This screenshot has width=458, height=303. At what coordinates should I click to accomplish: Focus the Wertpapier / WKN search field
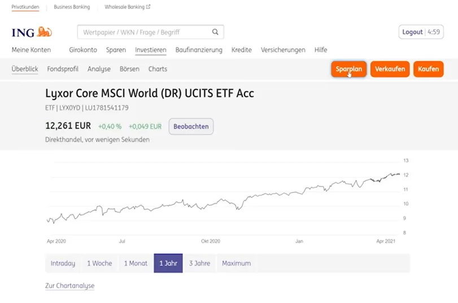click(x=150, y=32)
